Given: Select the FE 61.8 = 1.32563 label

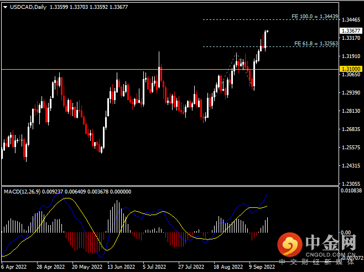Looking at the screenshot, I should (x=315, y=43).
